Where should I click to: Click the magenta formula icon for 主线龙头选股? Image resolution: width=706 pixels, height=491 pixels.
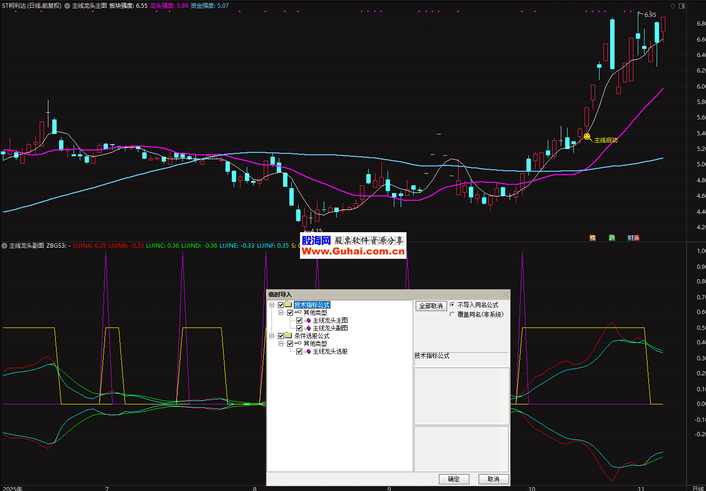pyautogui.click(x=308, y=352)
